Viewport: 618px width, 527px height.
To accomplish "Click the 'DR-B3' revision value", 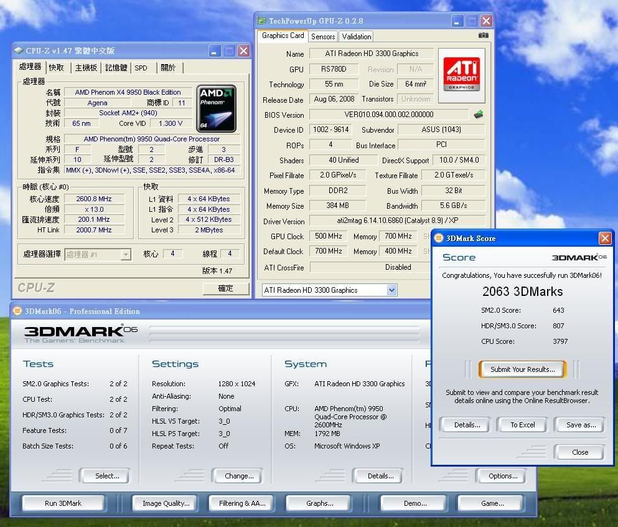I will [224, 159].
